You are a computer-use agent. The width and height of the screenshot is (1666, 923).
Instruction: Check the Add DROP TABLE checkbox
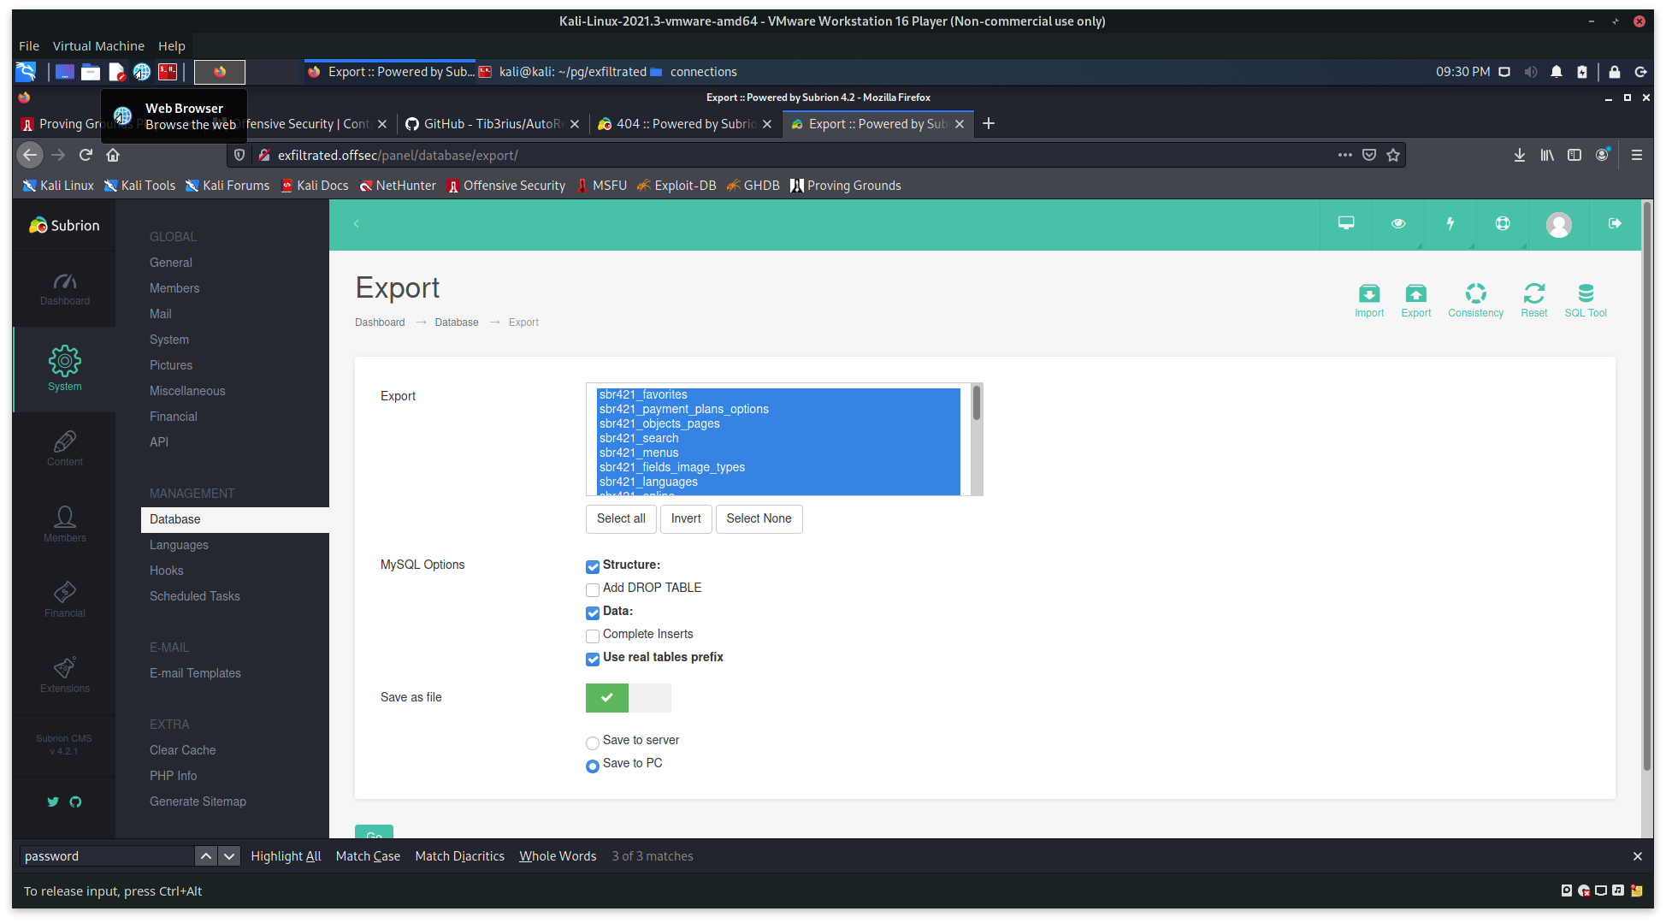click(592, 589)
